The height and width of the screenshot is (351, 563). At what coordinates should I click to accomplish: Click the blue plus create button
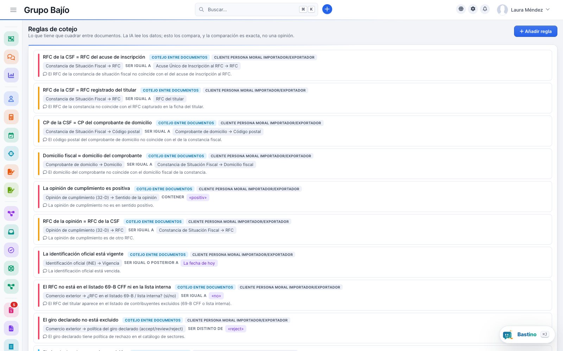(327, 9)
